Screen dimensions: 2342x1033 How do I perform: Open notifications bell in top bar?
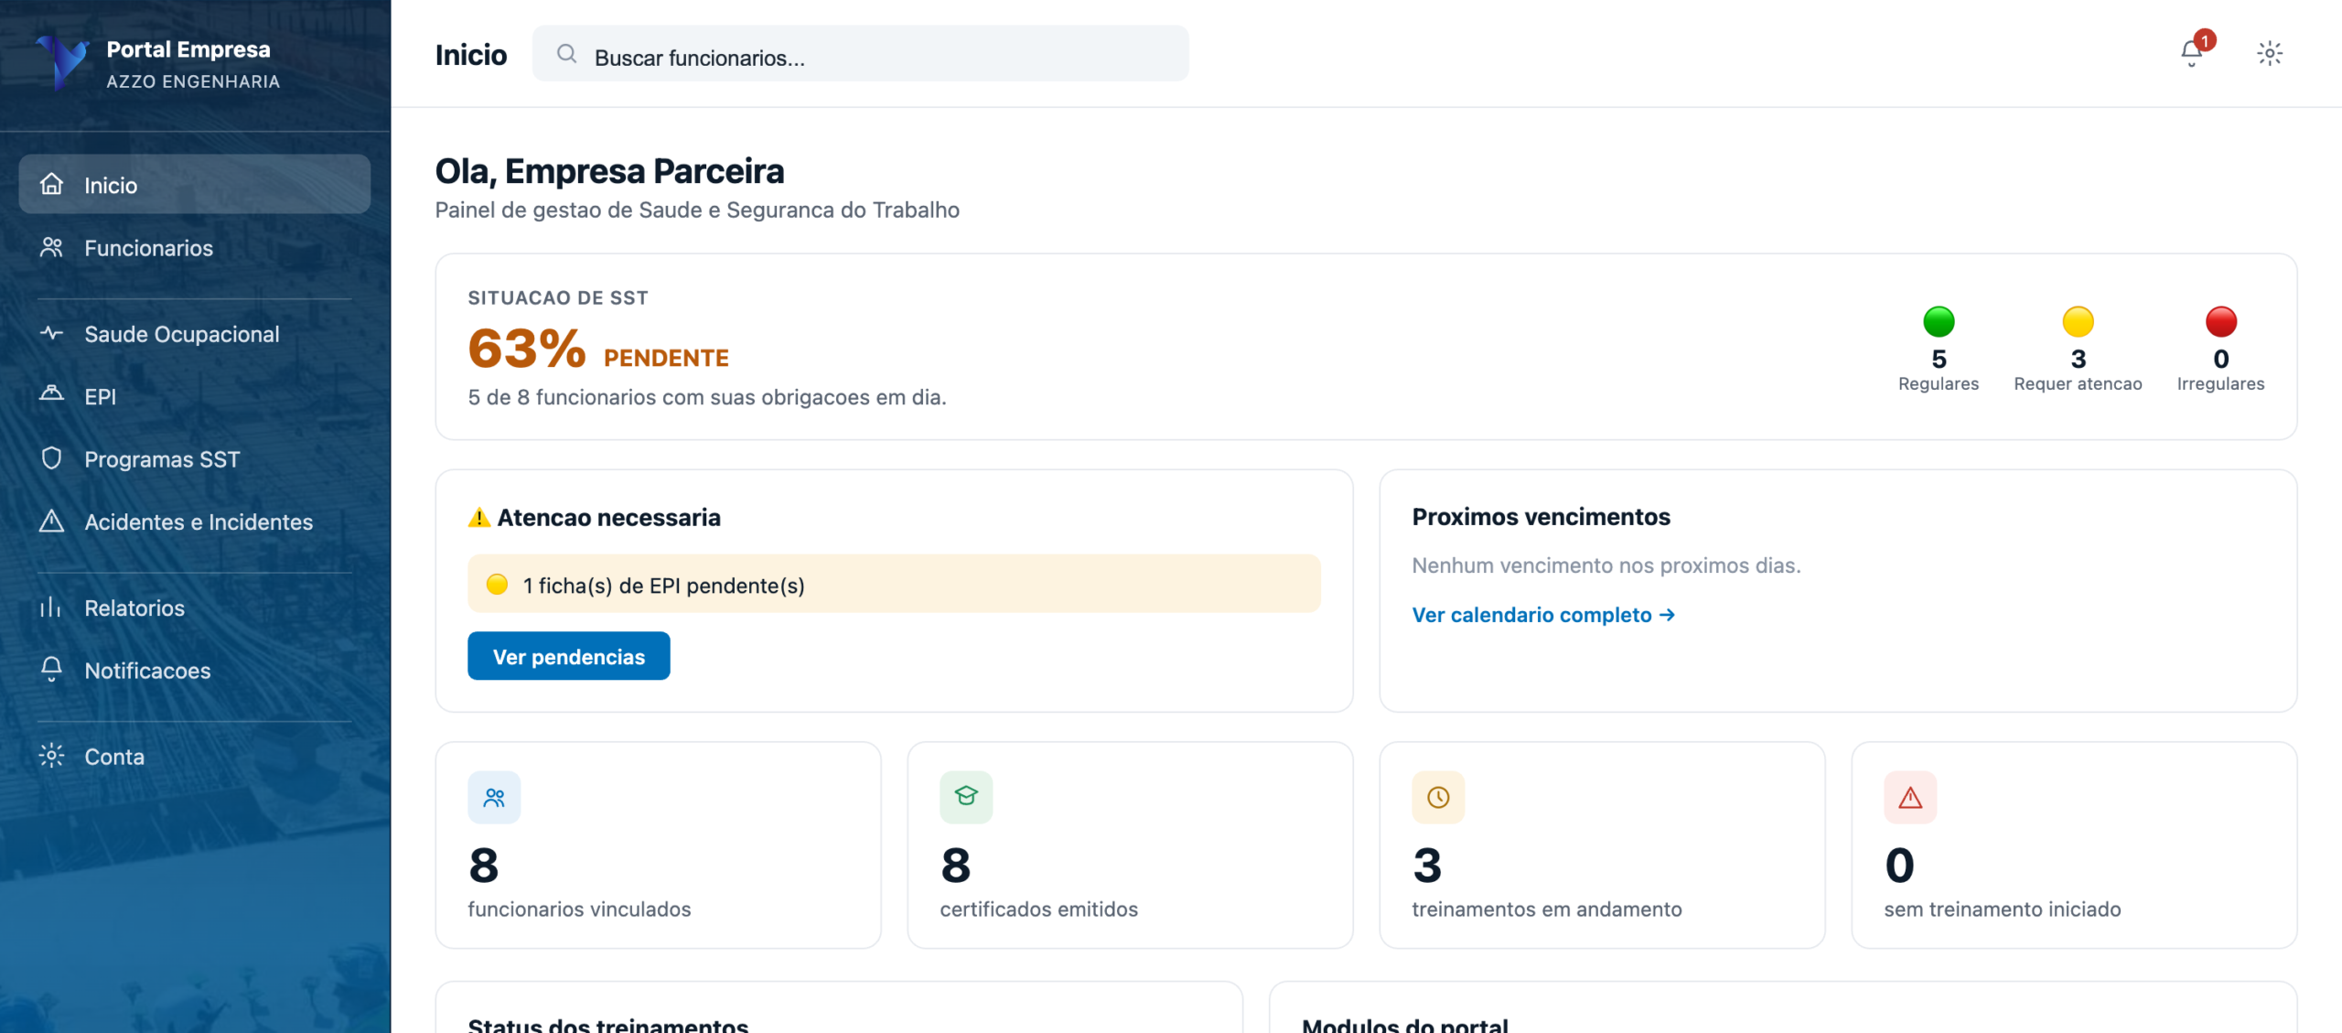[2191, 53]
